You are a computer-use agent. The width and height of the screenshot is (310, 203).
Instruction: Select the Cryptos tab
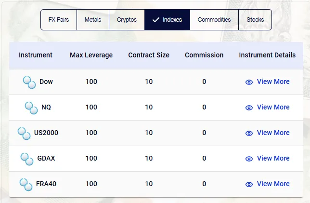tap(127, 20)
